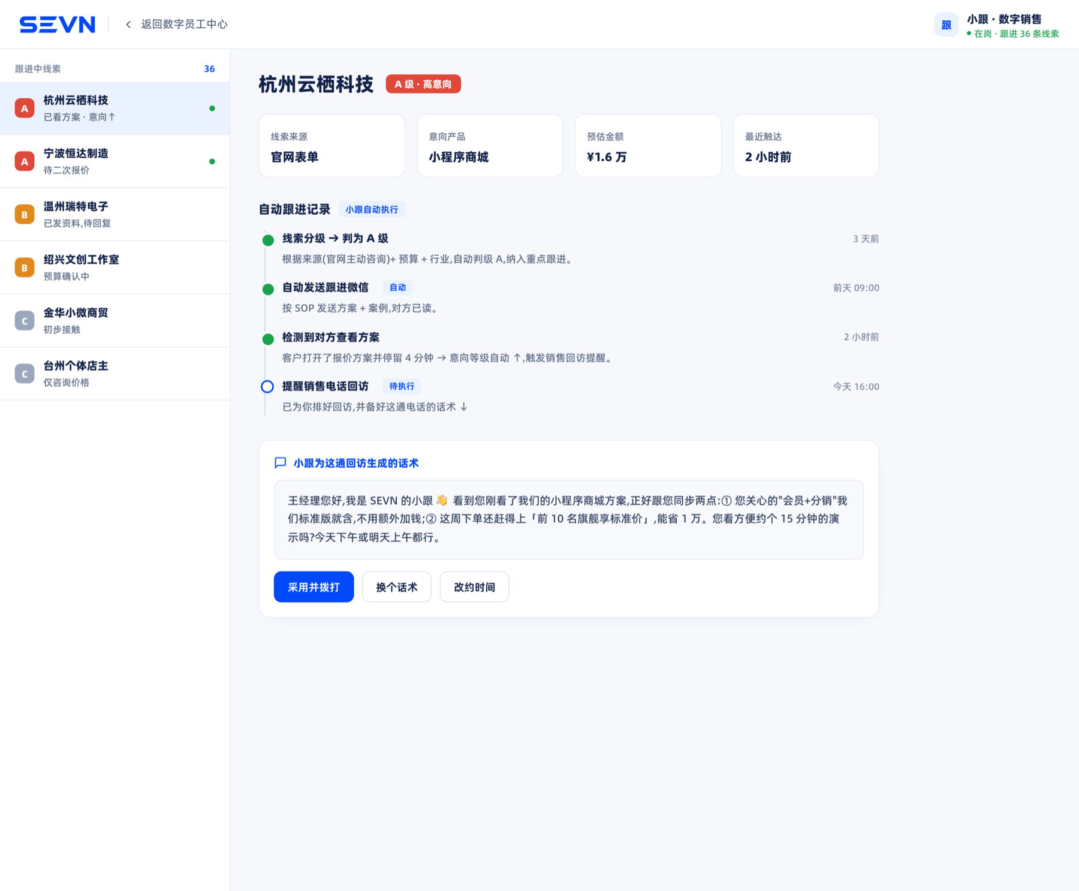The width and height of the screenshot is (1079, 891).
Task: Click the 今天 16:00 timestamp
Action: pyautogui.click(x=856, y=387)
